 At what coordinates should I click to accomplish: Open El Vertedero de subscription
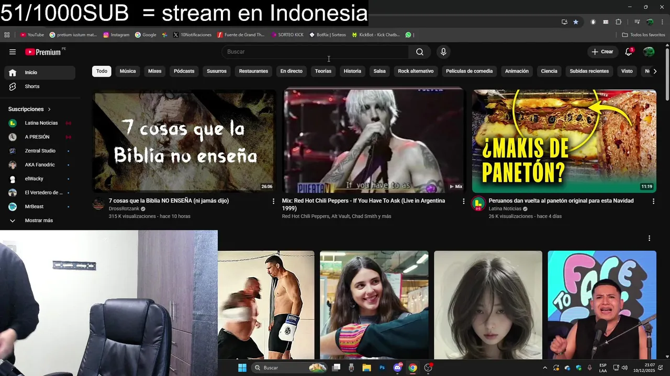(x=40, y=193)
